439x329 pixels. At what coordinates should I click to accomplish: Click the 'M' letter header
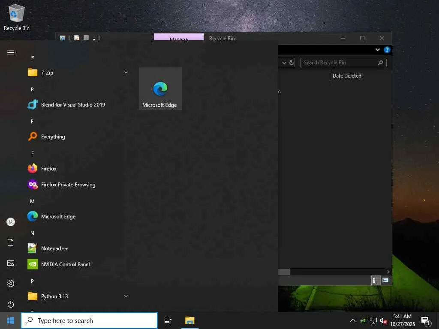tap(32, 201)
